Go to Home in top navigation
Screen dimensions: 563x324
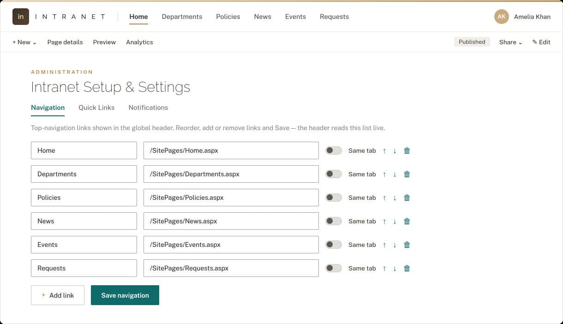click(138, 17)
